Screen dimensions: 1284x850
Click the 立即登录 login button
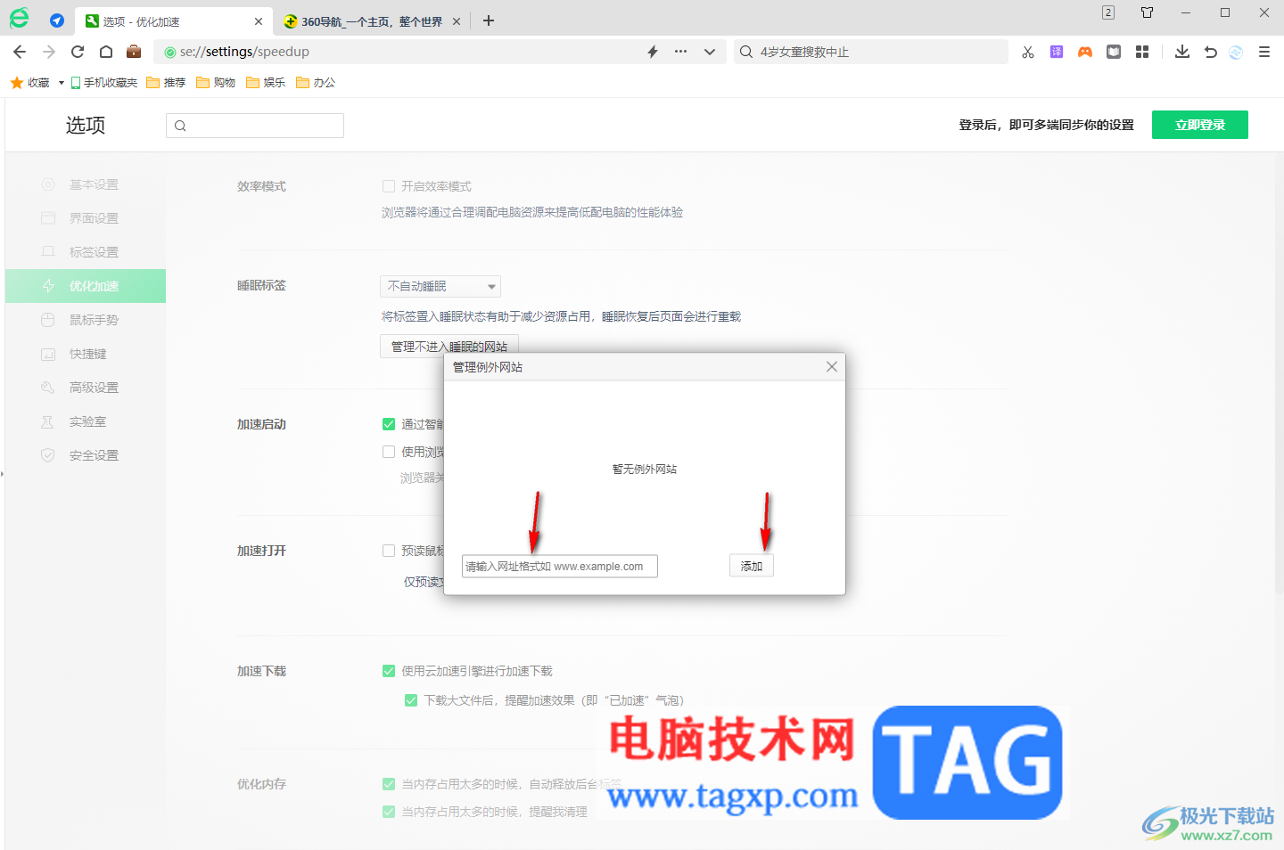[x=1199, y=125]
